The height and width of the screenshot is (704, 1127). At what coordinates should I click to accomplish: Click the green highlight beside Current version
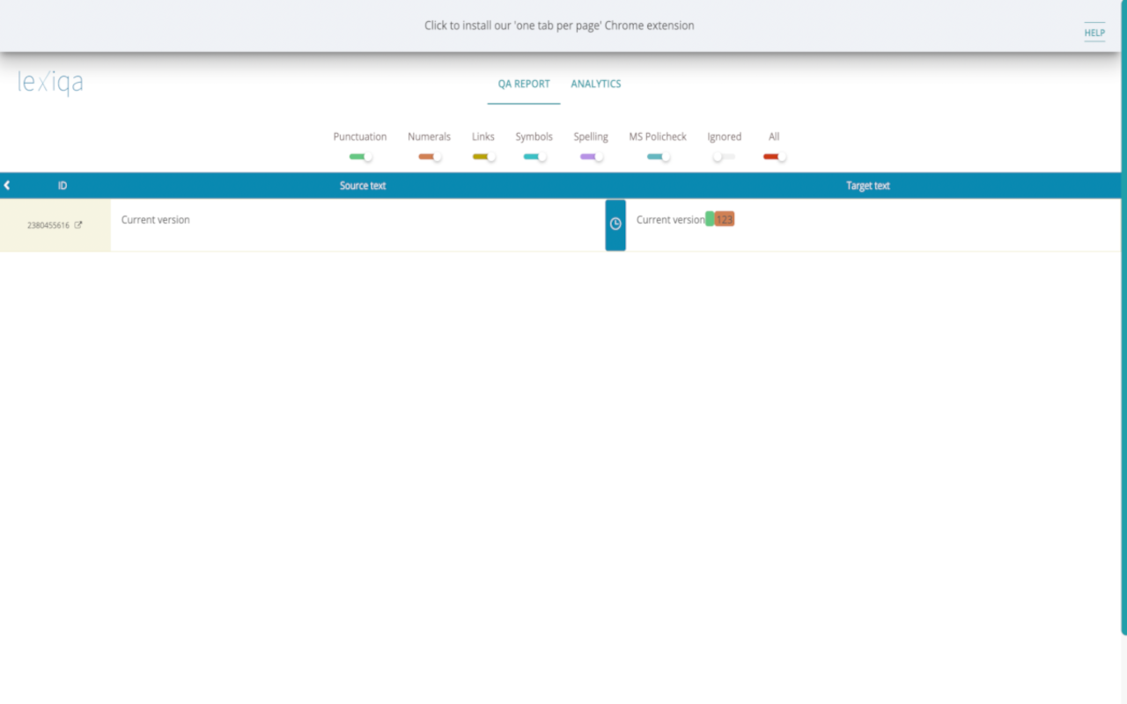click(710, 217)
